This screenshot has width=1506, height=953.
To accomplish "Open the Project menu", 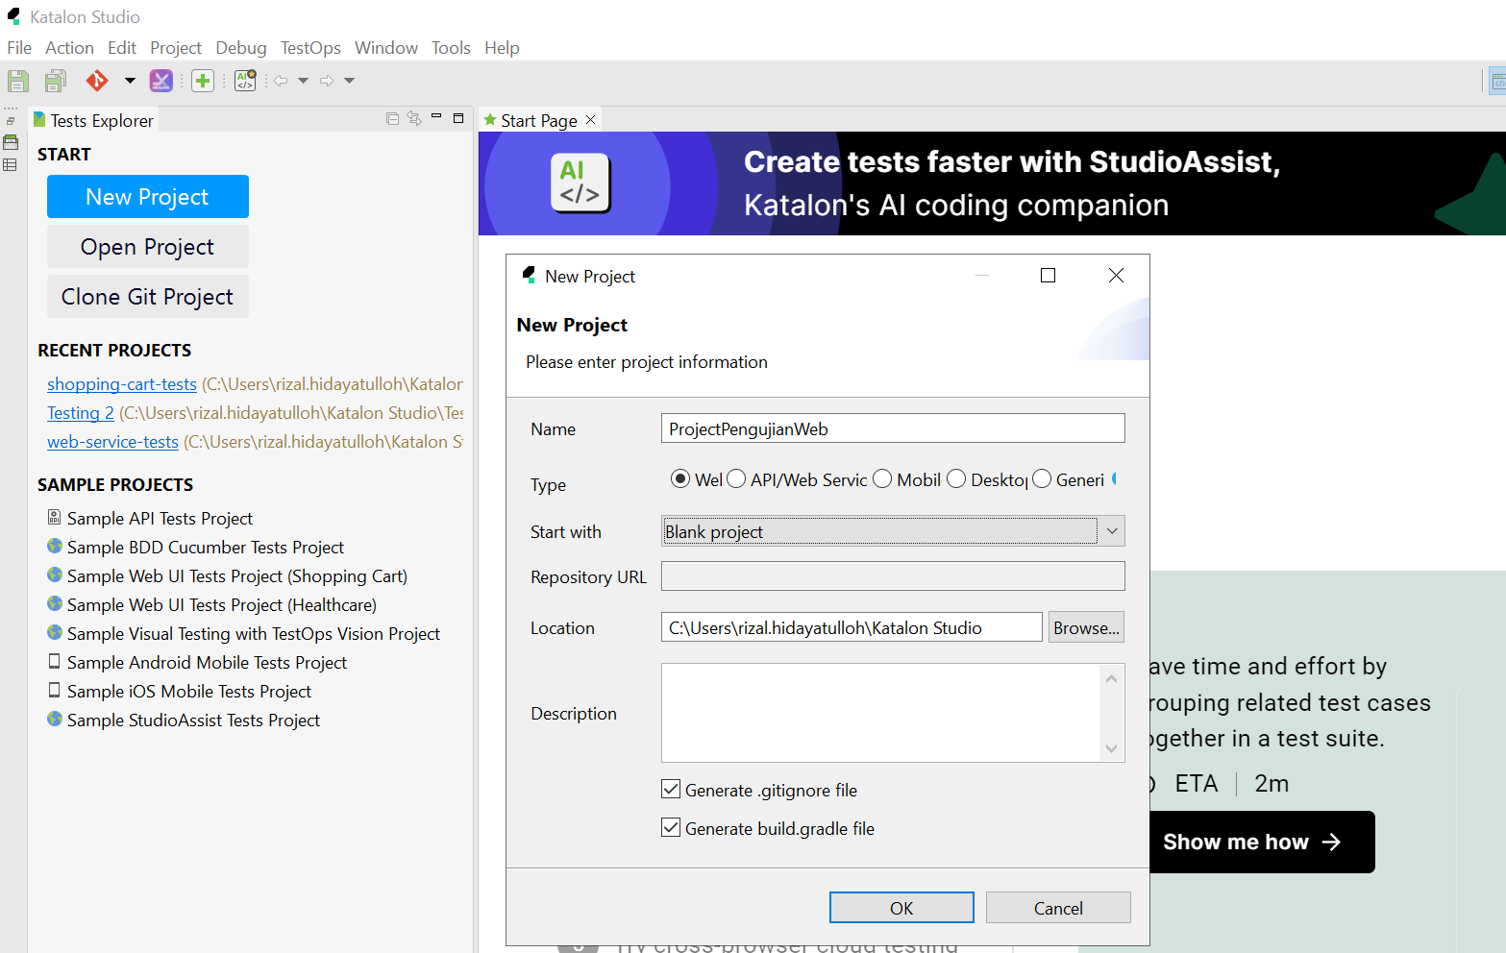I will [176, 48].
